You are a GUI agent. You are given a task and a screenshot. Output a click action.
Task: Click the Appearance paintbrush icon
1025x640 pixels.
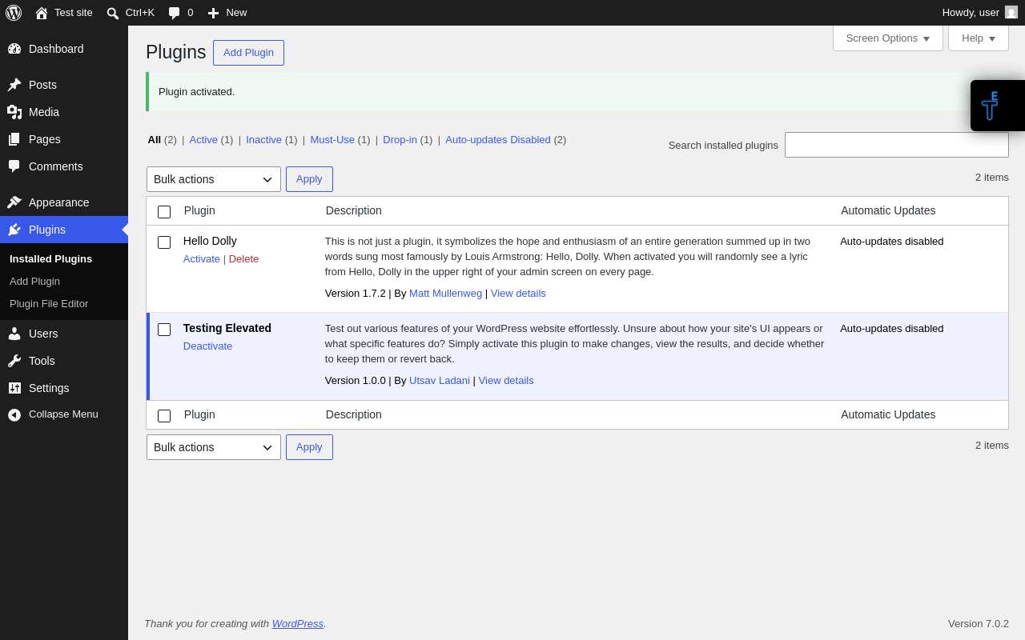pos(14,202)
